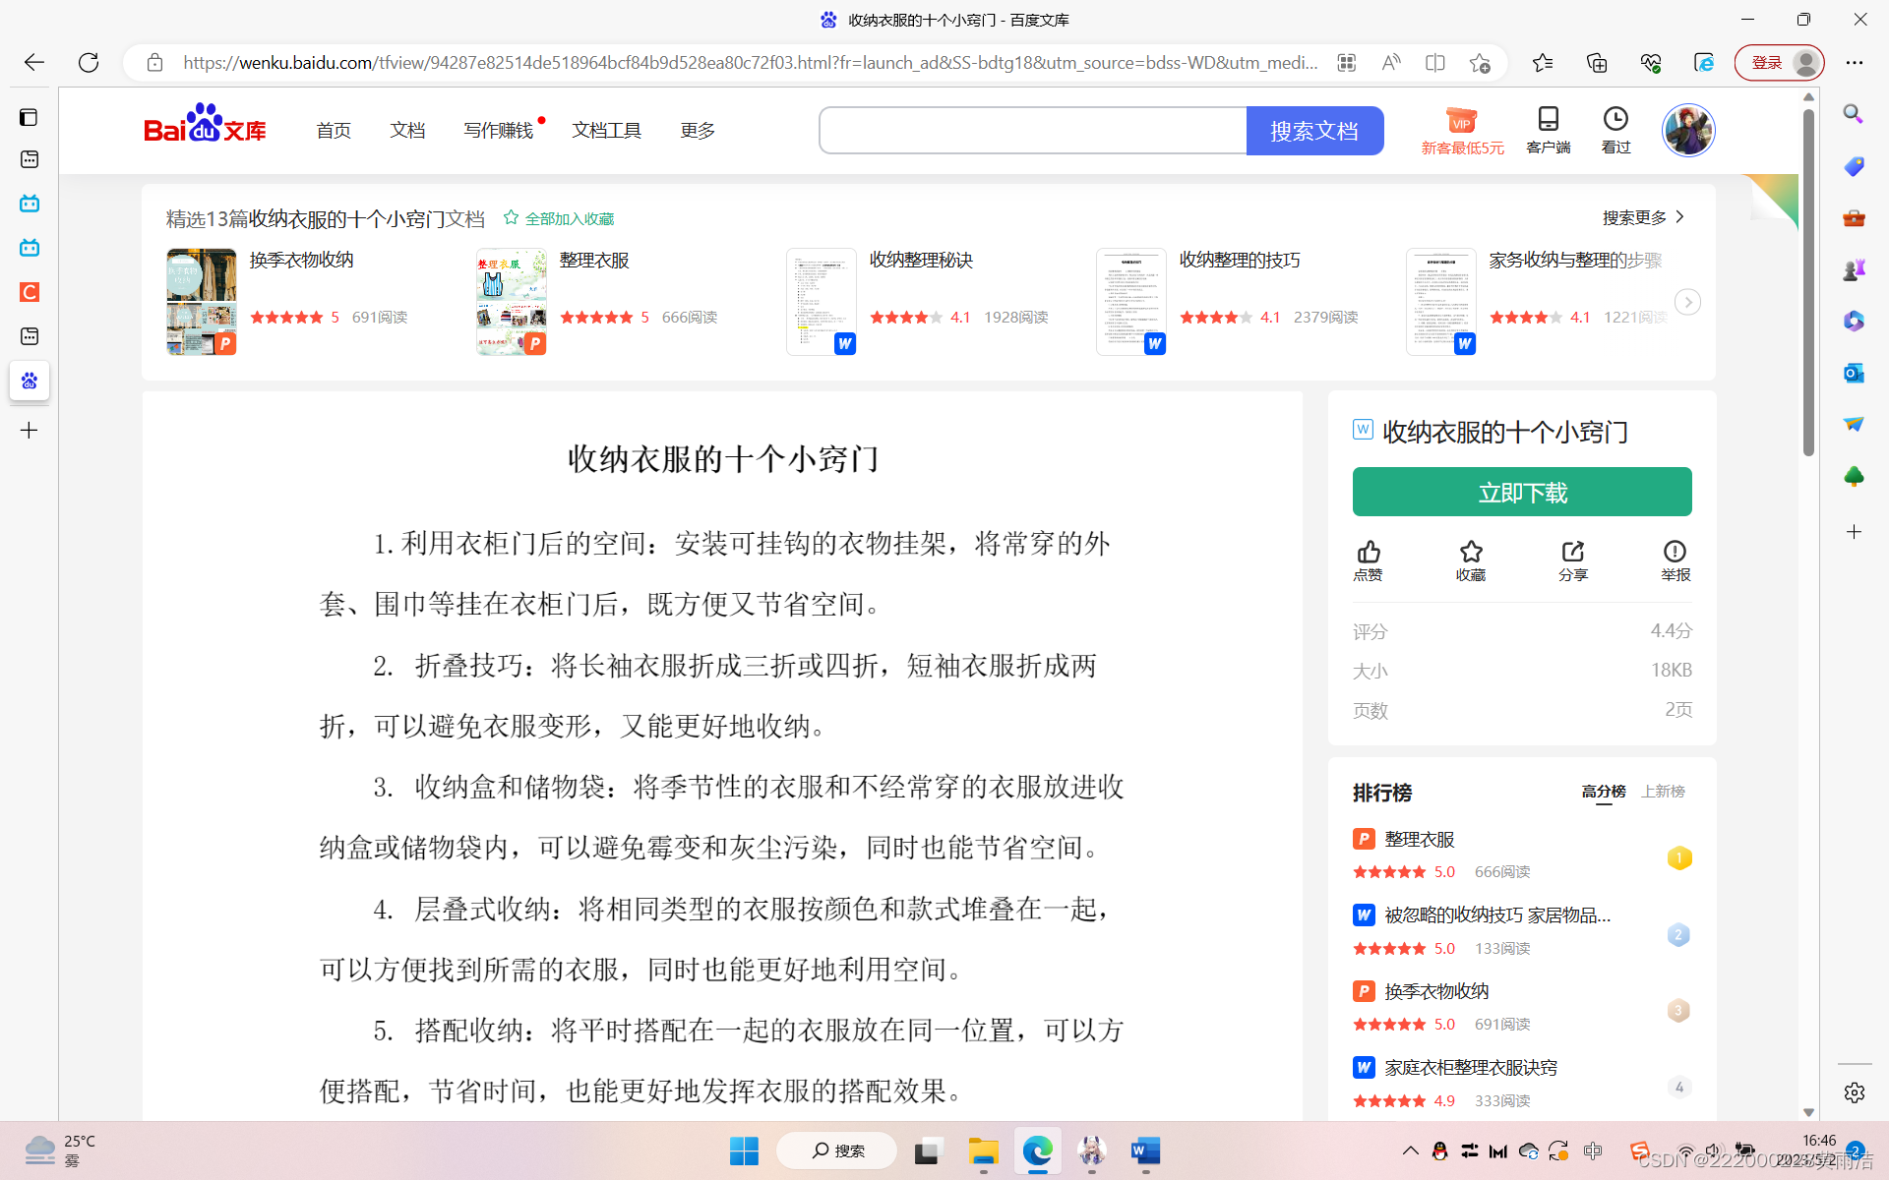Image resolution: width=1889 pixels, height=1180 pixels.
Task: Open the 看过 history clock icon
Action: click(1615, 119)
